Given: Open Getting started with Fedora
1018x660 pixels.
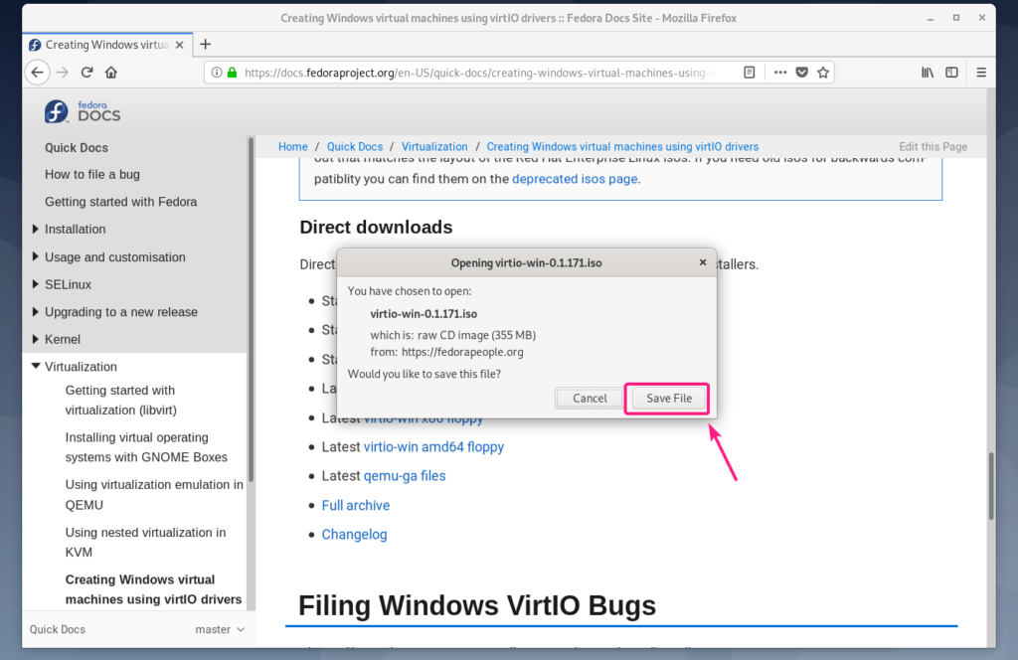Looking at the screenshot, I should click(x=120, y=202).
